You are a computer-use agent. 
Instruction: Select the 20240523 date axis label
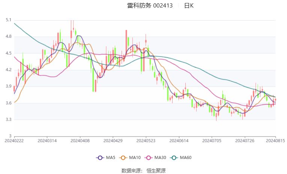pos(146,141)
